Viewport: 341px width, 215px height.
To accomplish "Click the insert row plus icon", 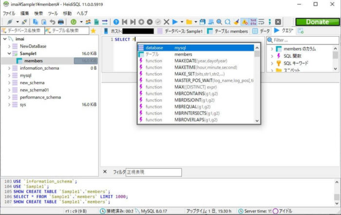I will (x=141, y=22).
